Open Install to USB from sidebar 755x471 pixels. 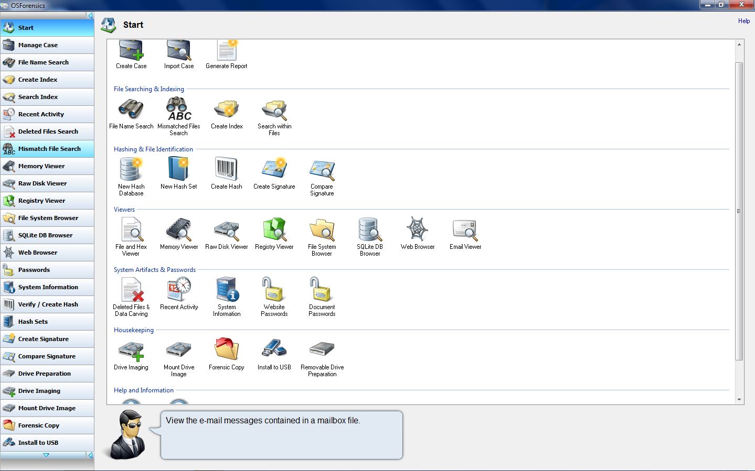[x=47, y=443]
